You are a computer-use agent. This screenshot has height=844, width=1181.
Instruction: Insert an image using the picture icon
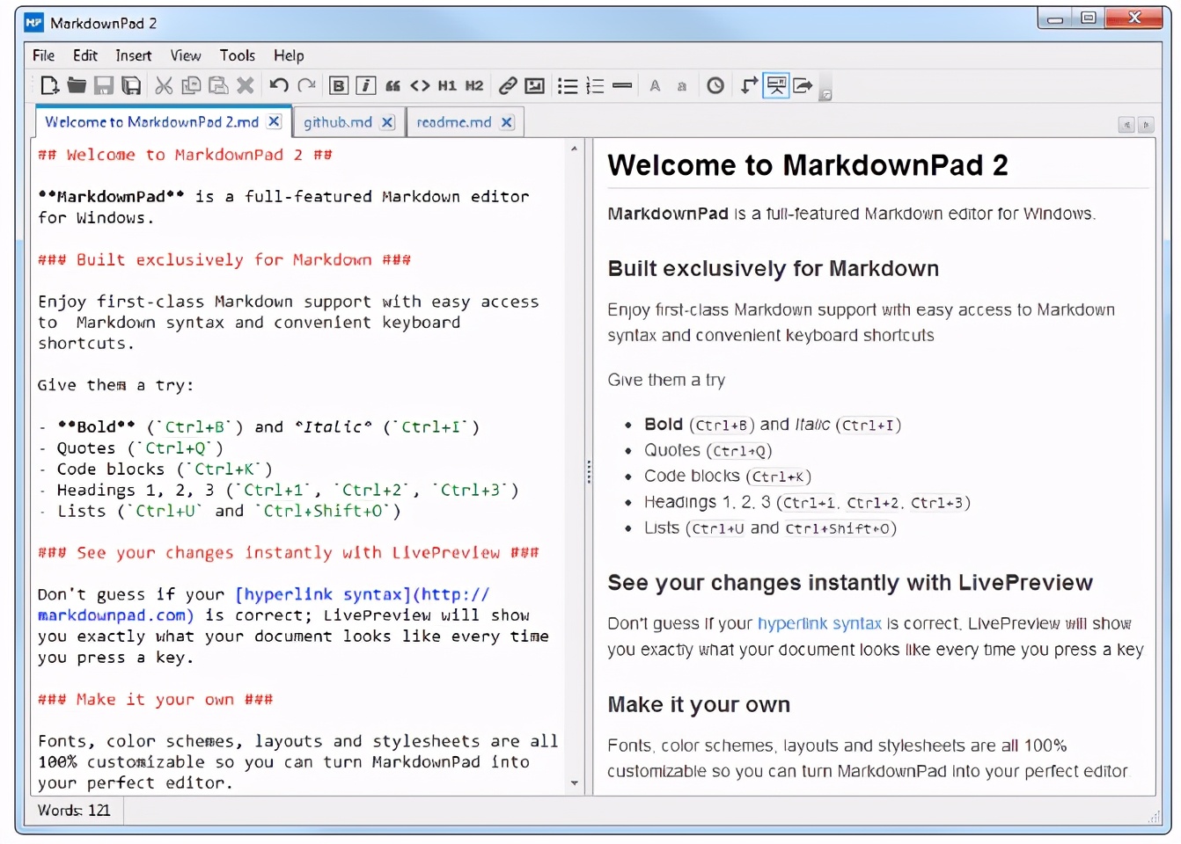(534, 85)
